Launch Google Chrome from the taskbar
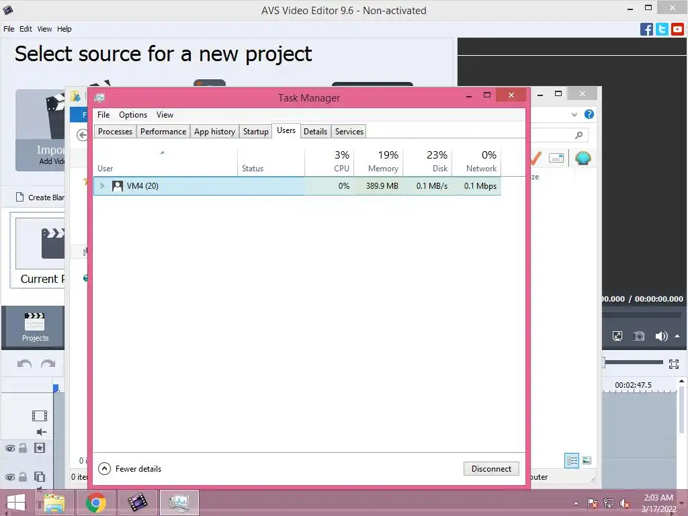This screenshot has width=688, height=516. (x=95, y=503)
